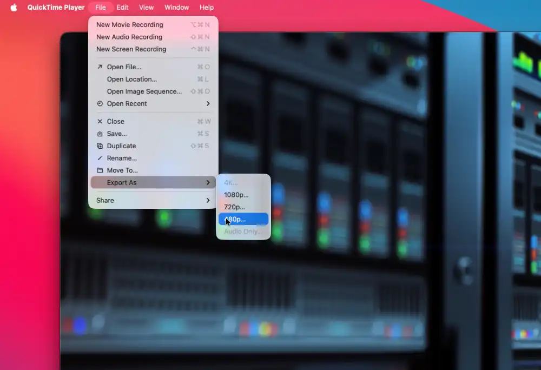Open the Window menu in menu bar
This screenshot has width=541, height=370.
176,8
